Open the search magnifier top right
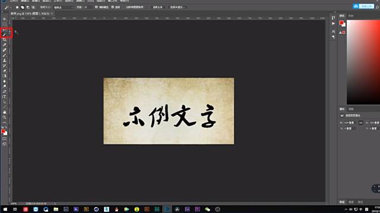This screenshot has width=380, height=213. (377, 7)
